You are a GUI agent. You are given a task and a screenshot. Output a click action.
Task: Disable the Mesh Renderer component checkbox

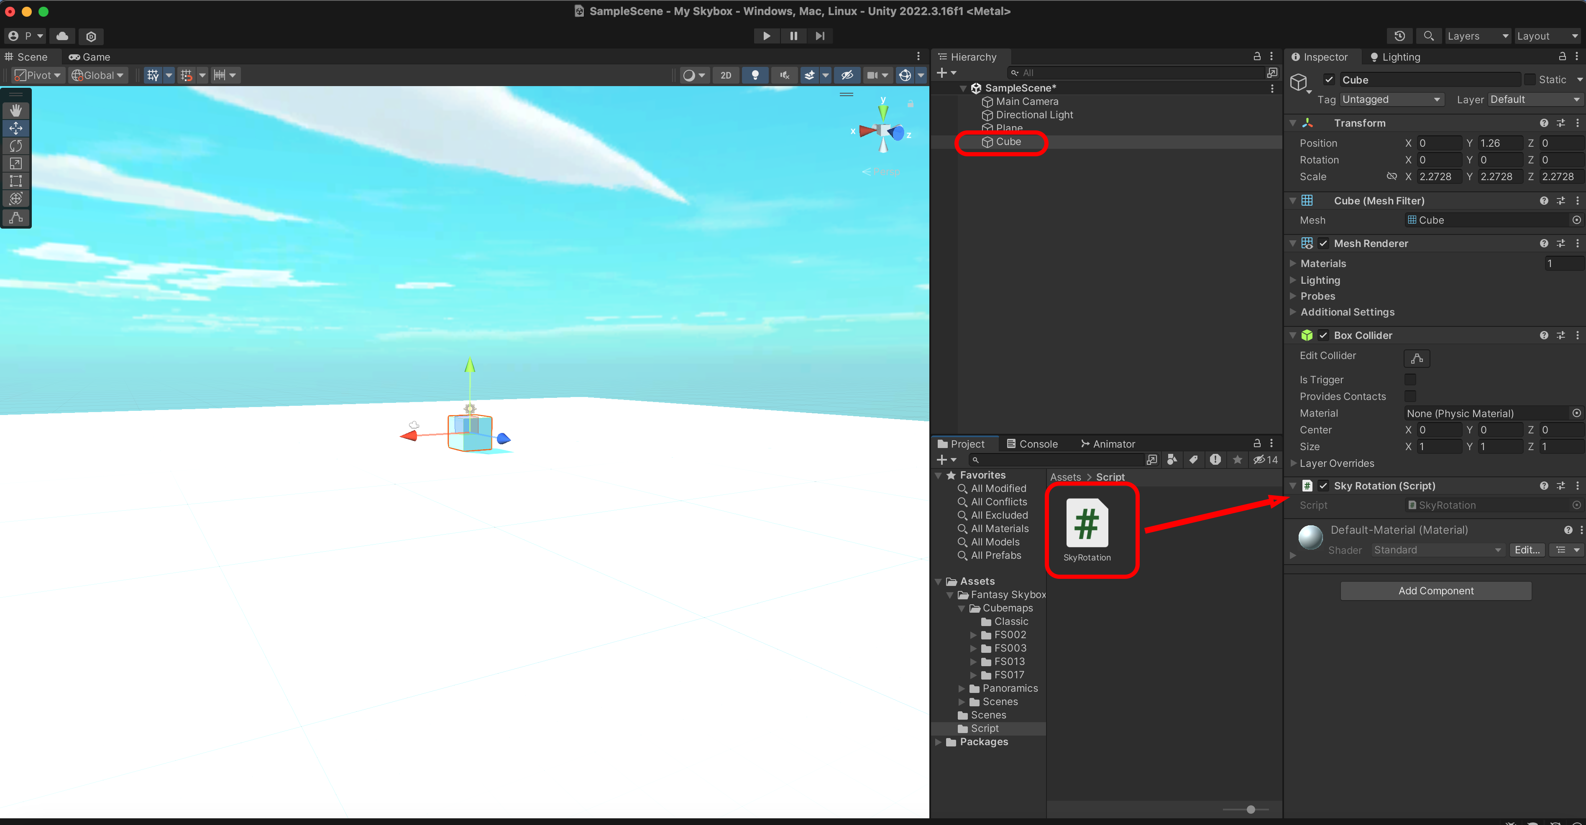(1323, 243)
